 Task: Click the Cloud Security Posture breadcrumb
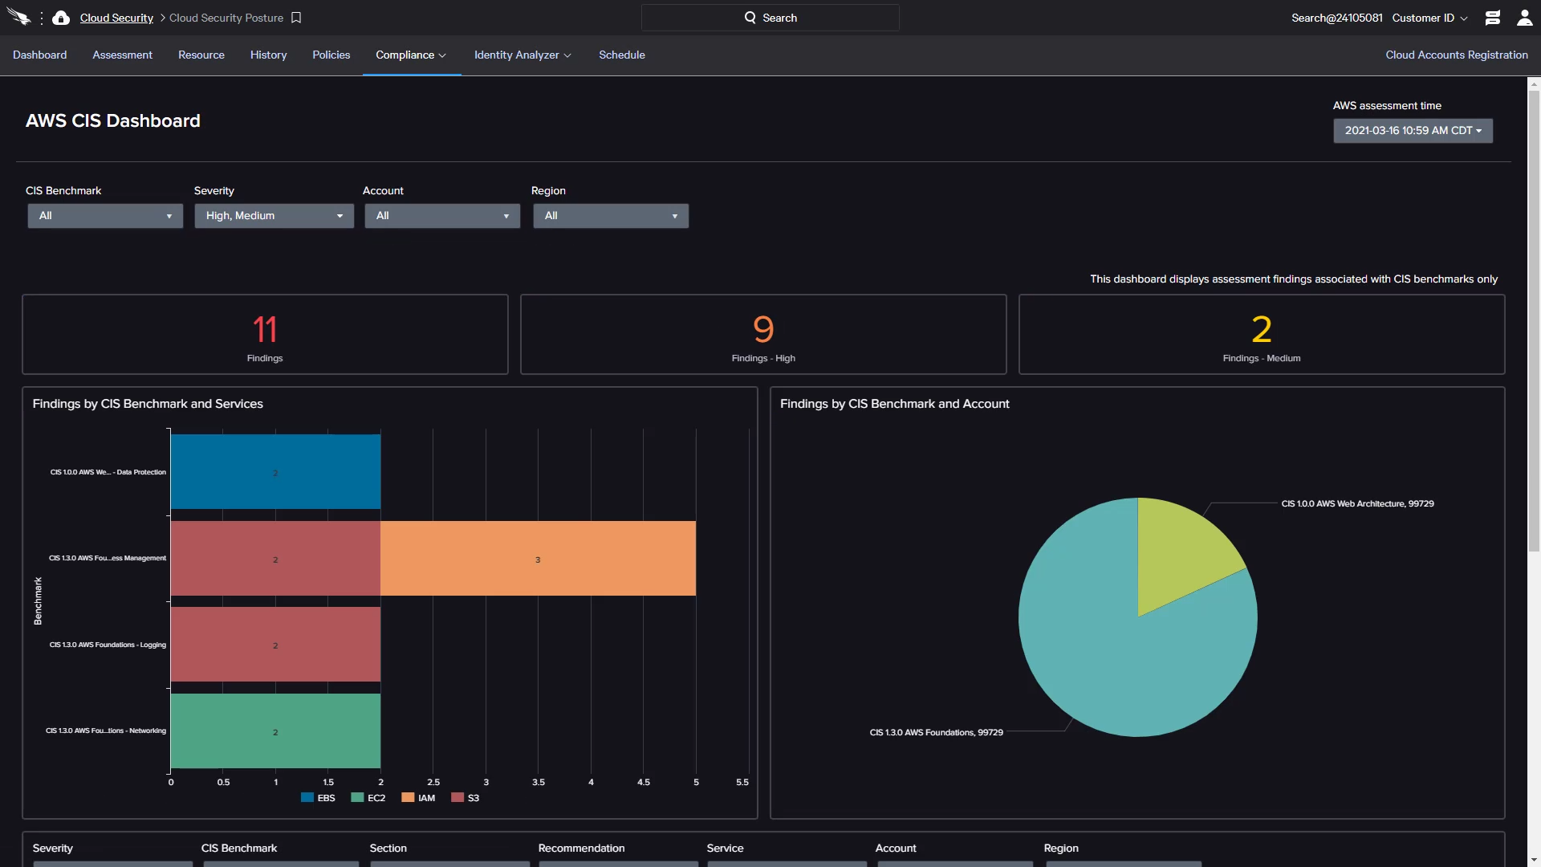click(x=226, y=18)
